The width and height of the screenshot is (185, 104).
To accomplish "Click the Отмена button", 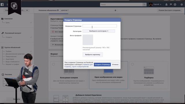I will click(x=115, y=64).
